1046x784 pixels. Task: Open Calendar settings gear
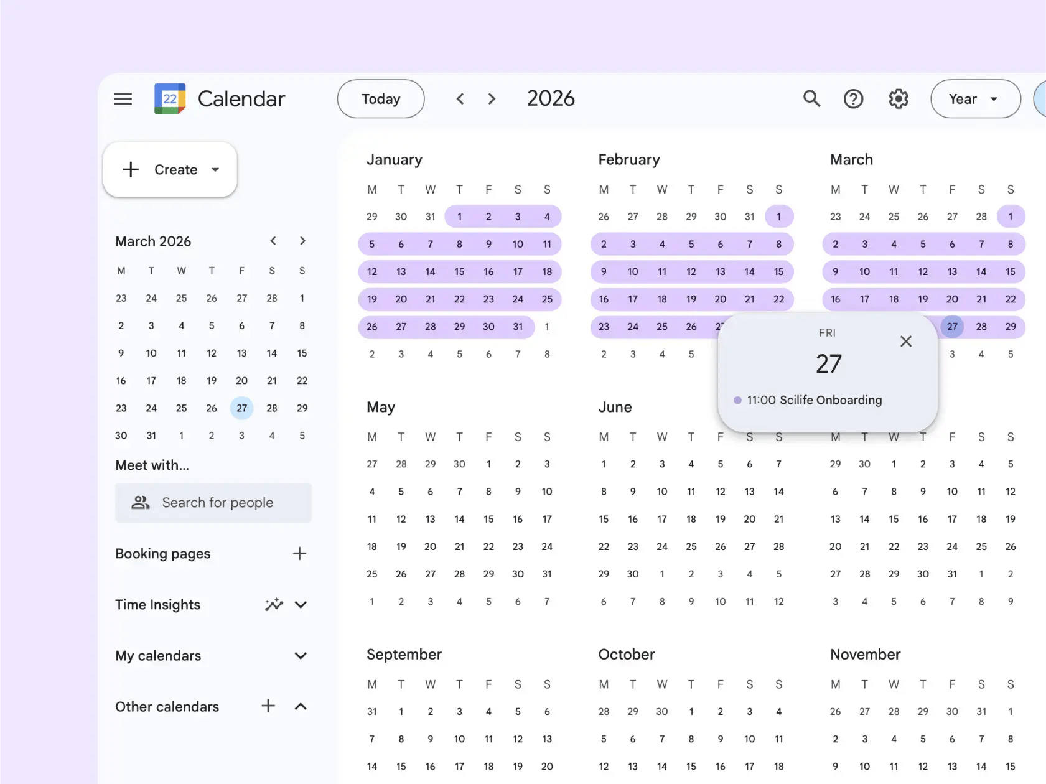[898, 98]
